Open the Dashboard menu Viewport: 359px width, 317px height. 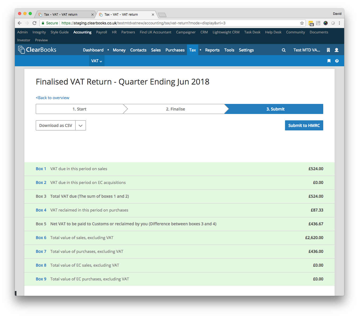point(93,50)
